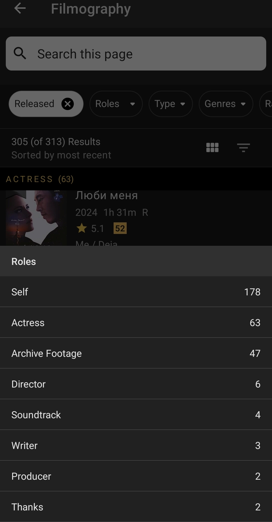The height and width of the screenshot is (522, 272).
Task: Select the Self role option
Action: coord(136,292)
